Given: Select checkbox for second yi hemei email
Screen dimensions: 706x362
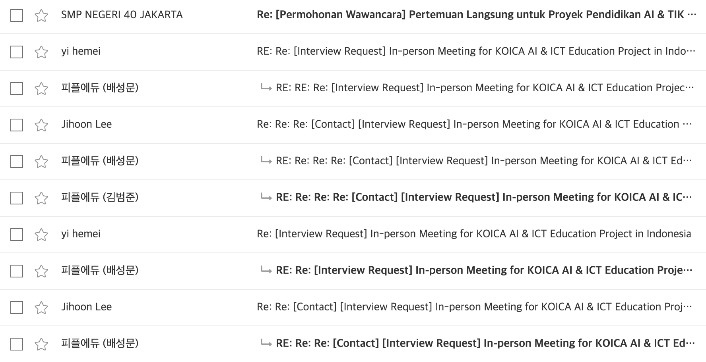Looking at the screenshot, I should [17, 235].
